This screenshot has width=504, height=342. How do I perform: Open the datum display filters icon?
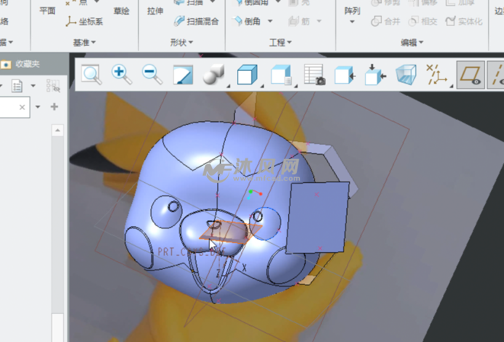coord(436,74)
